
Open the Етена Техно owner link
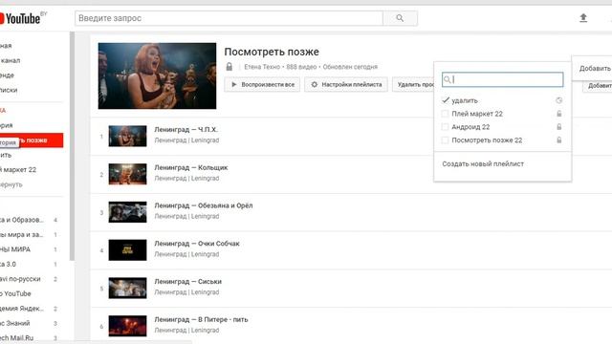coord(262,67)
